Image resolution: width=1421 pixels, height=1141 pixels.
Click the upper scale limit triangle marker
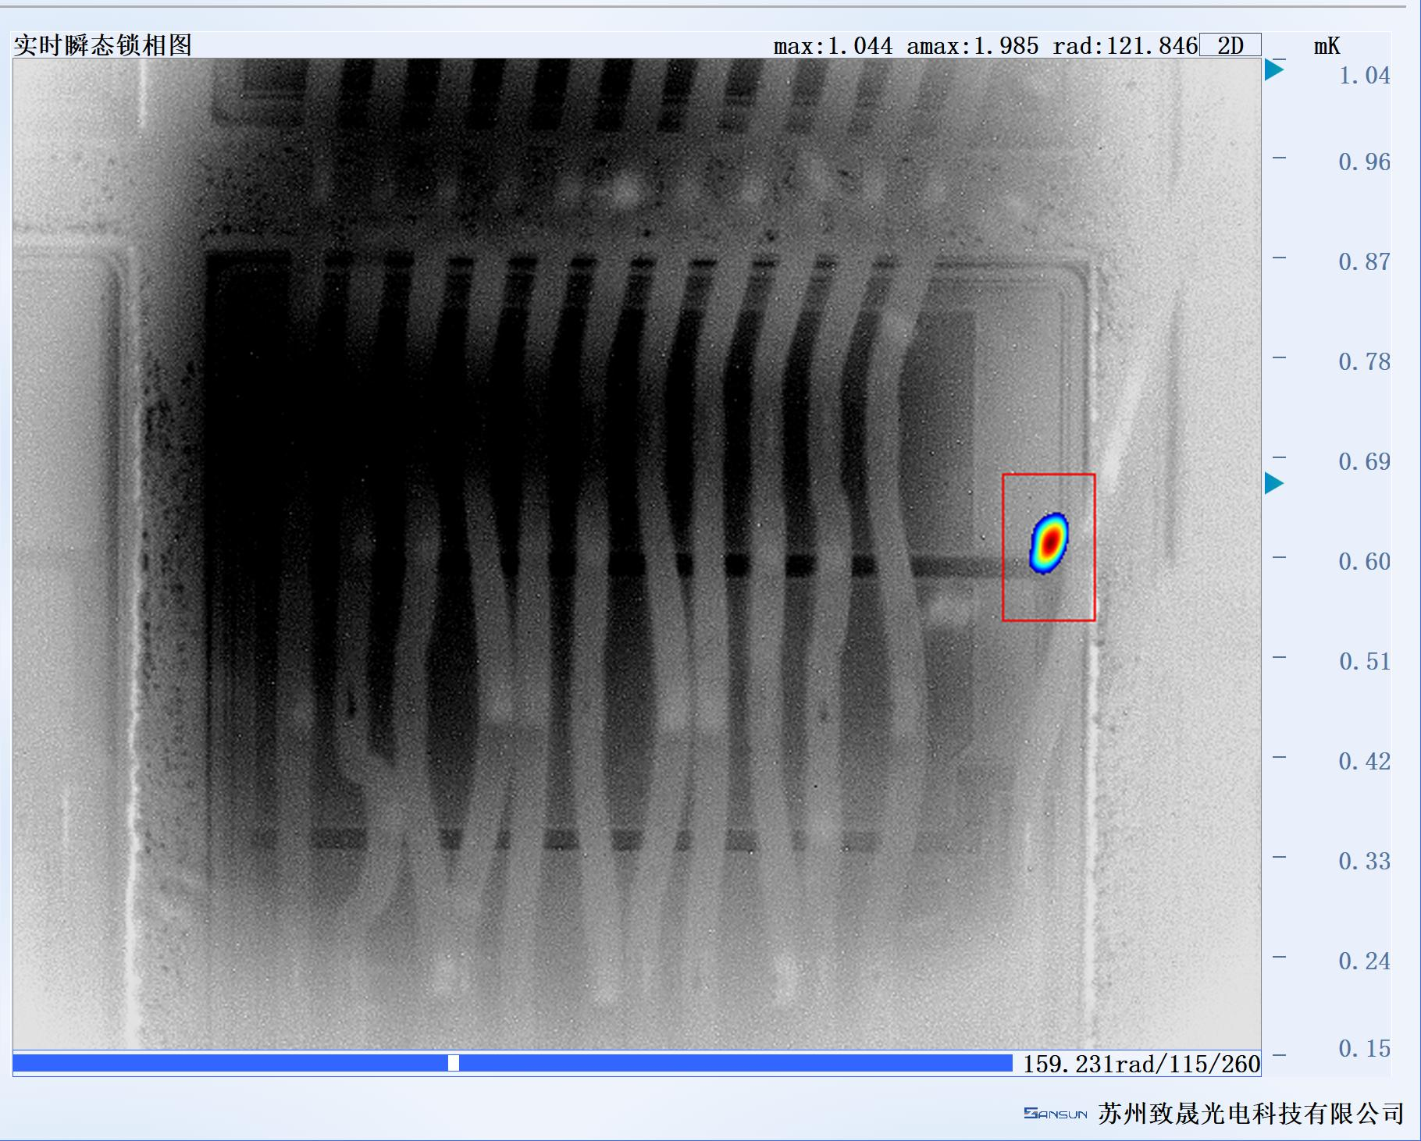pyautogui.click(x=1274, y=69)
